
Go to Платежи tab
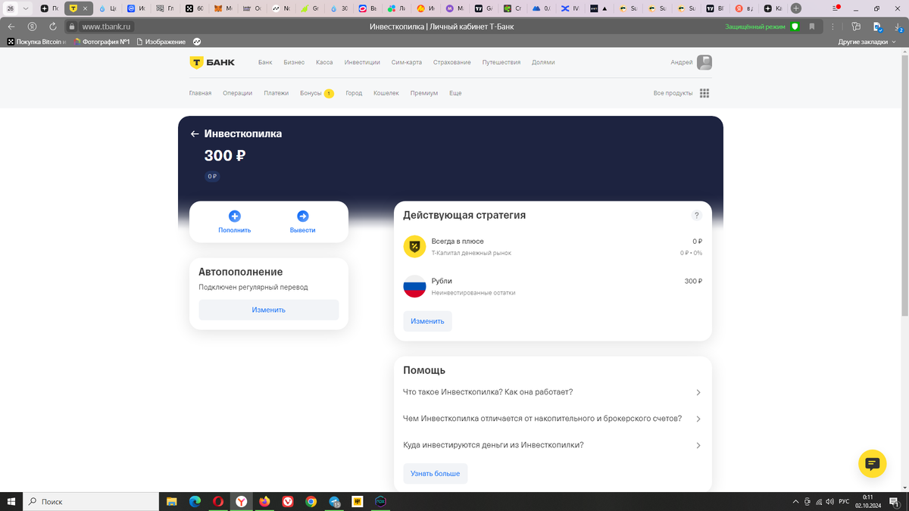[x=276, y=93]
